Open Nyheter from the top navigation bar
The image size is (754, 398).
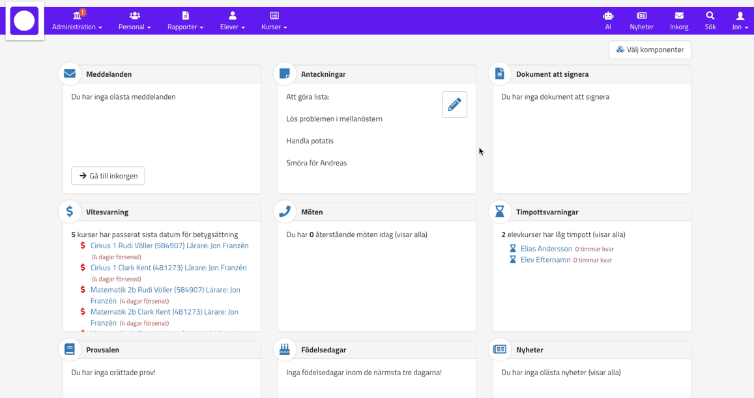641,20
